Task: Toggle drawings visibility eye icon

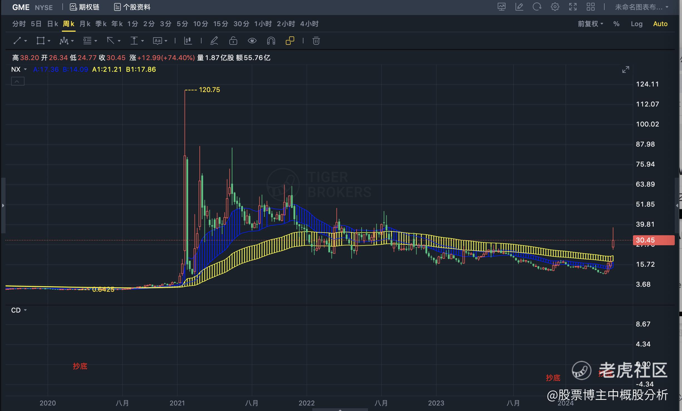Action: pos(252,41)
